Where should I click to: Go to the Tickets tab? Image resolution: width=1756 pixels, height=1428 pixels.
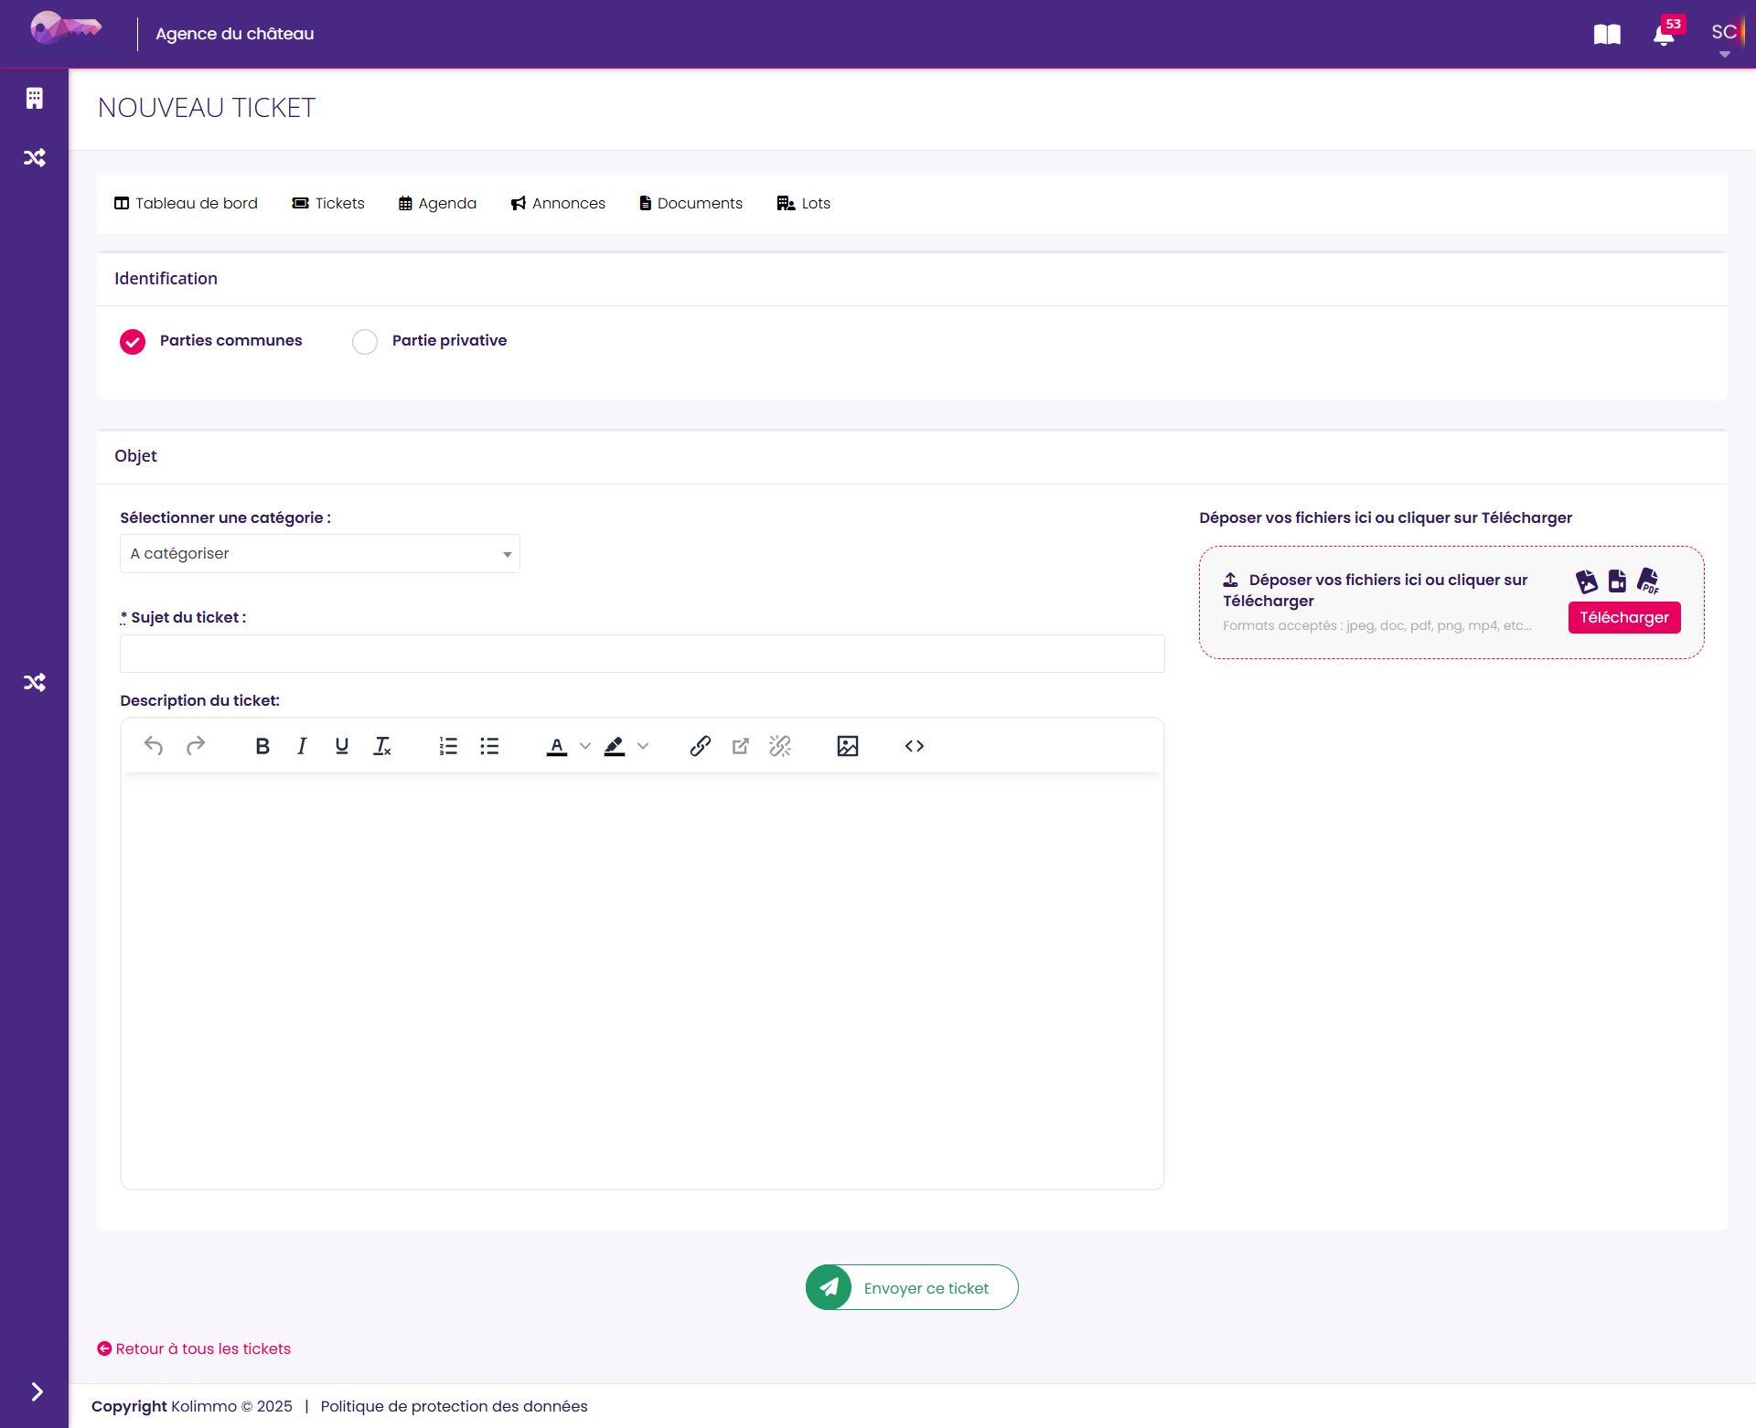pos(328,203)
